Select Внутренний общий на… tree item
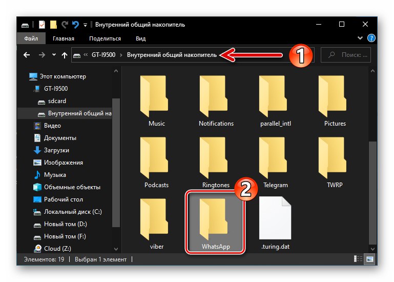 [x=65, y=113]
